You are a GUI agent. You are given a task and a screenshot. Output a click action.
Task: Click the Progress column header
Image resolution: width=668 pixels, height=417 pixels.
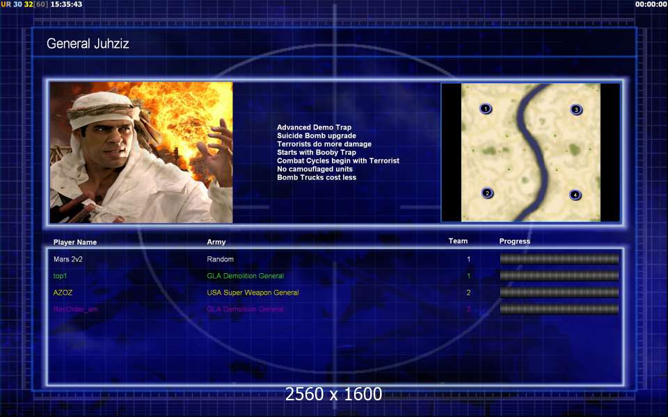click(x=515, y=241)
